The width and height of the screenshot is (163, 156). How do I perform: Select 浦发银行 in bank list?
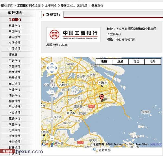point(14,95)
